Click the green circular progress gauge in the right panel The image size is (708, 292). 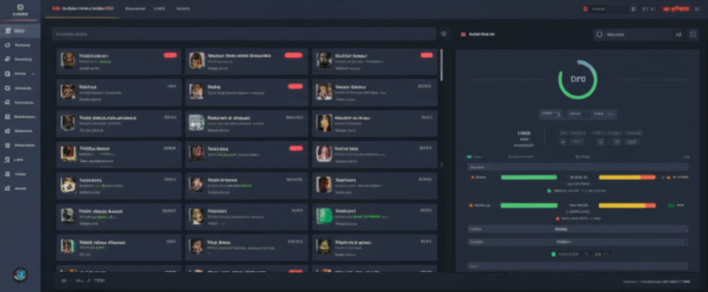click(x=577, y=79)
